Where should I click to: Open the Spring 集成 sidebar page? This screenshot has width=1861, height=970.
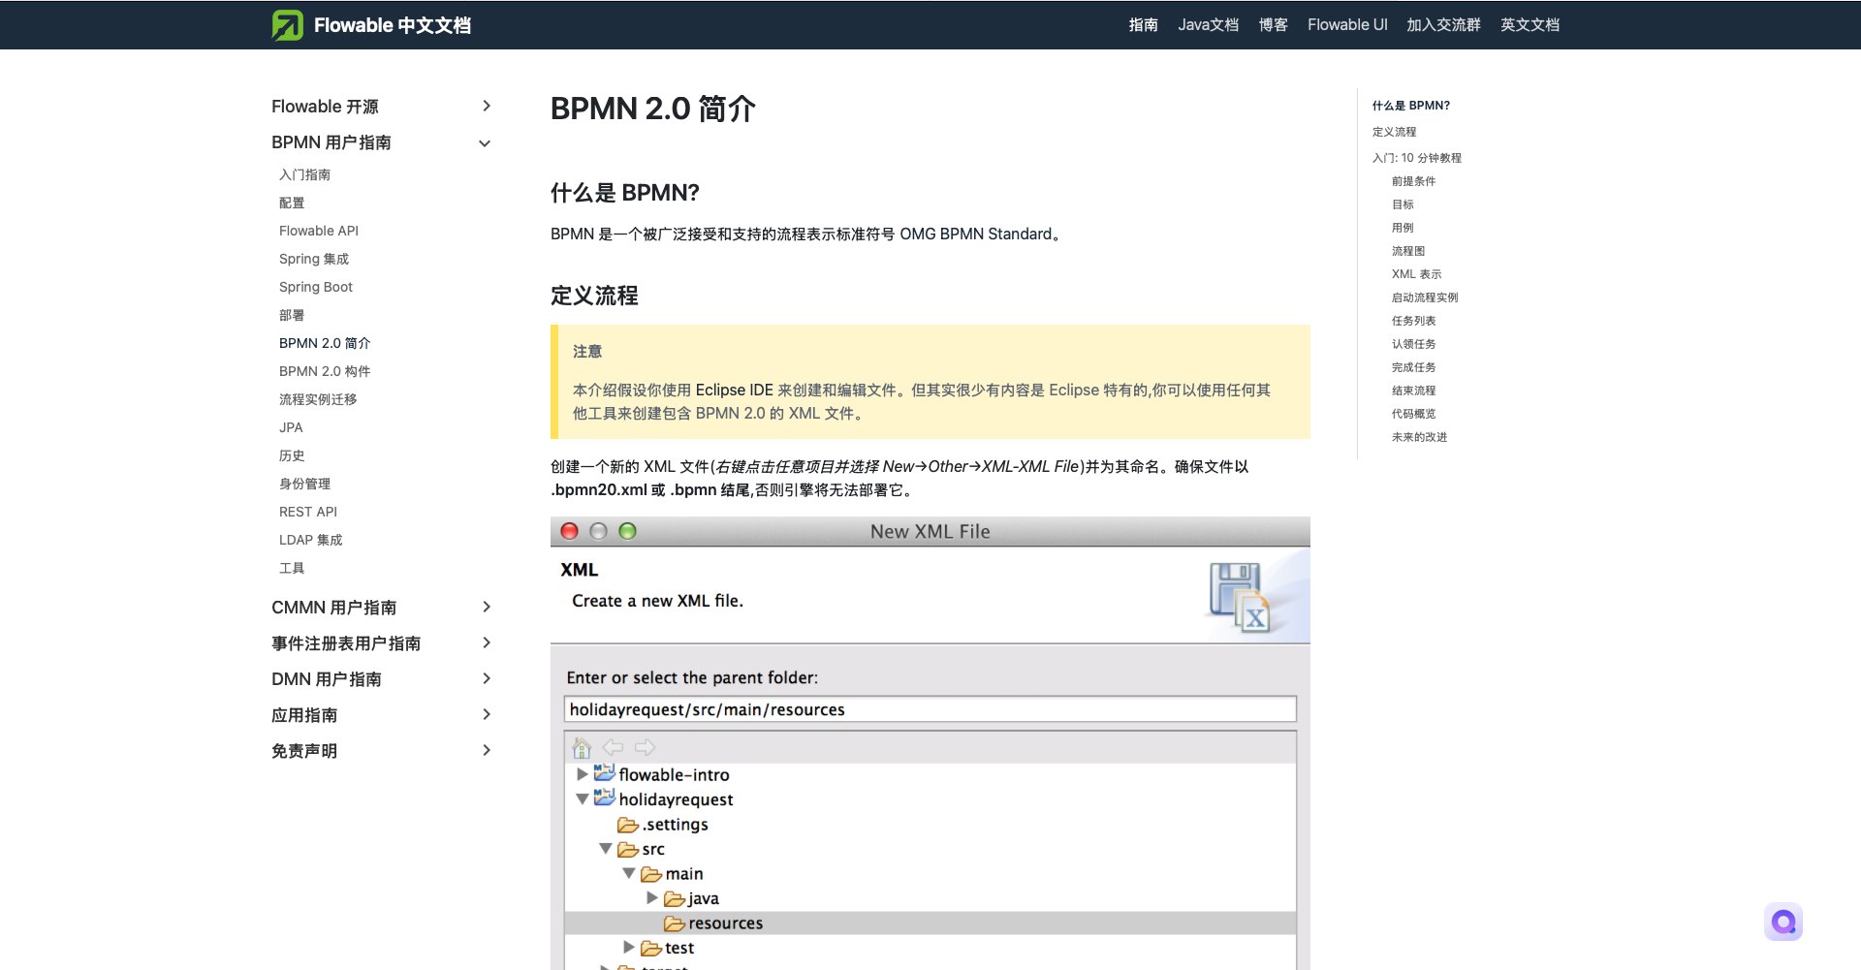pyautogui.click(x=314, y=259)
